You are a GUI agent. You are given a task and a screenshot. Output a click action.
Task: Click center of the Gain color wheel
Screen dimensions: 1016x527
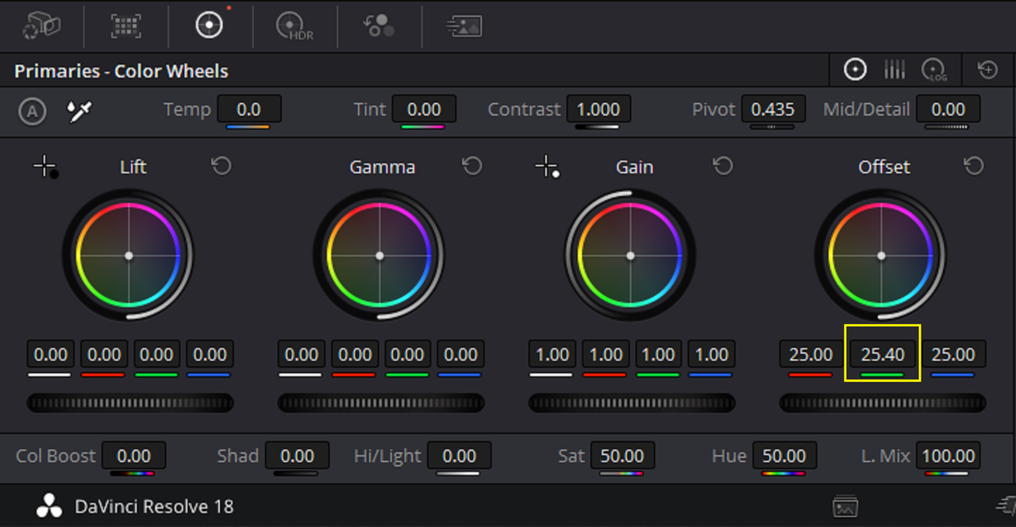pyautogui.click(x=630, y=256)
